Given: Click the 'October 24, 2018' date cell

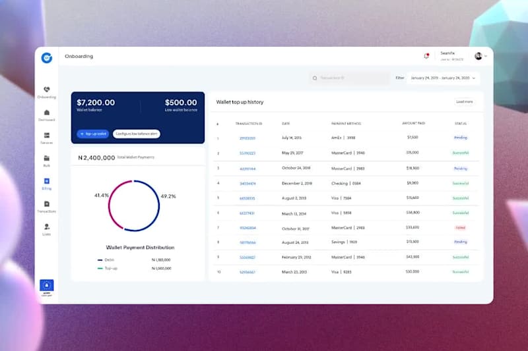Looking at the screenshot, I should coord(296,168).
